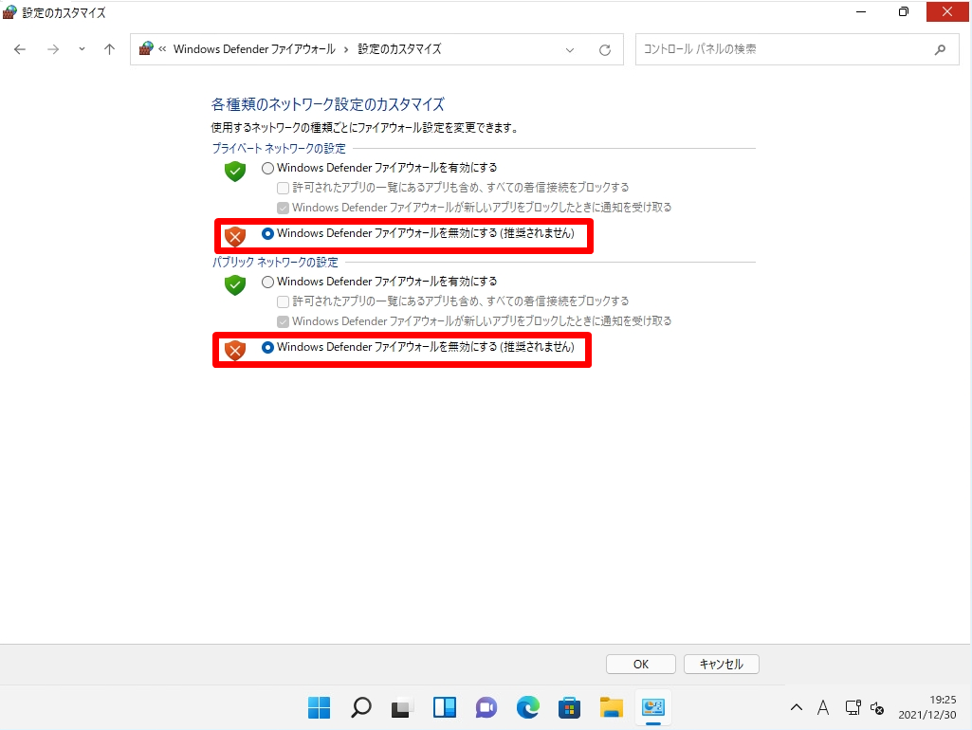Open clock showing 19:25 2021/12/30
The width and height of the screenshot is (972, 730).
pos(927,707)
